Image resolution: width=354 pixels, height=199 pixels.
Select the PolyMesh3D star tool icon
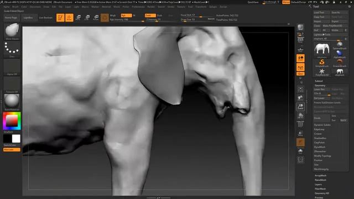322,72
